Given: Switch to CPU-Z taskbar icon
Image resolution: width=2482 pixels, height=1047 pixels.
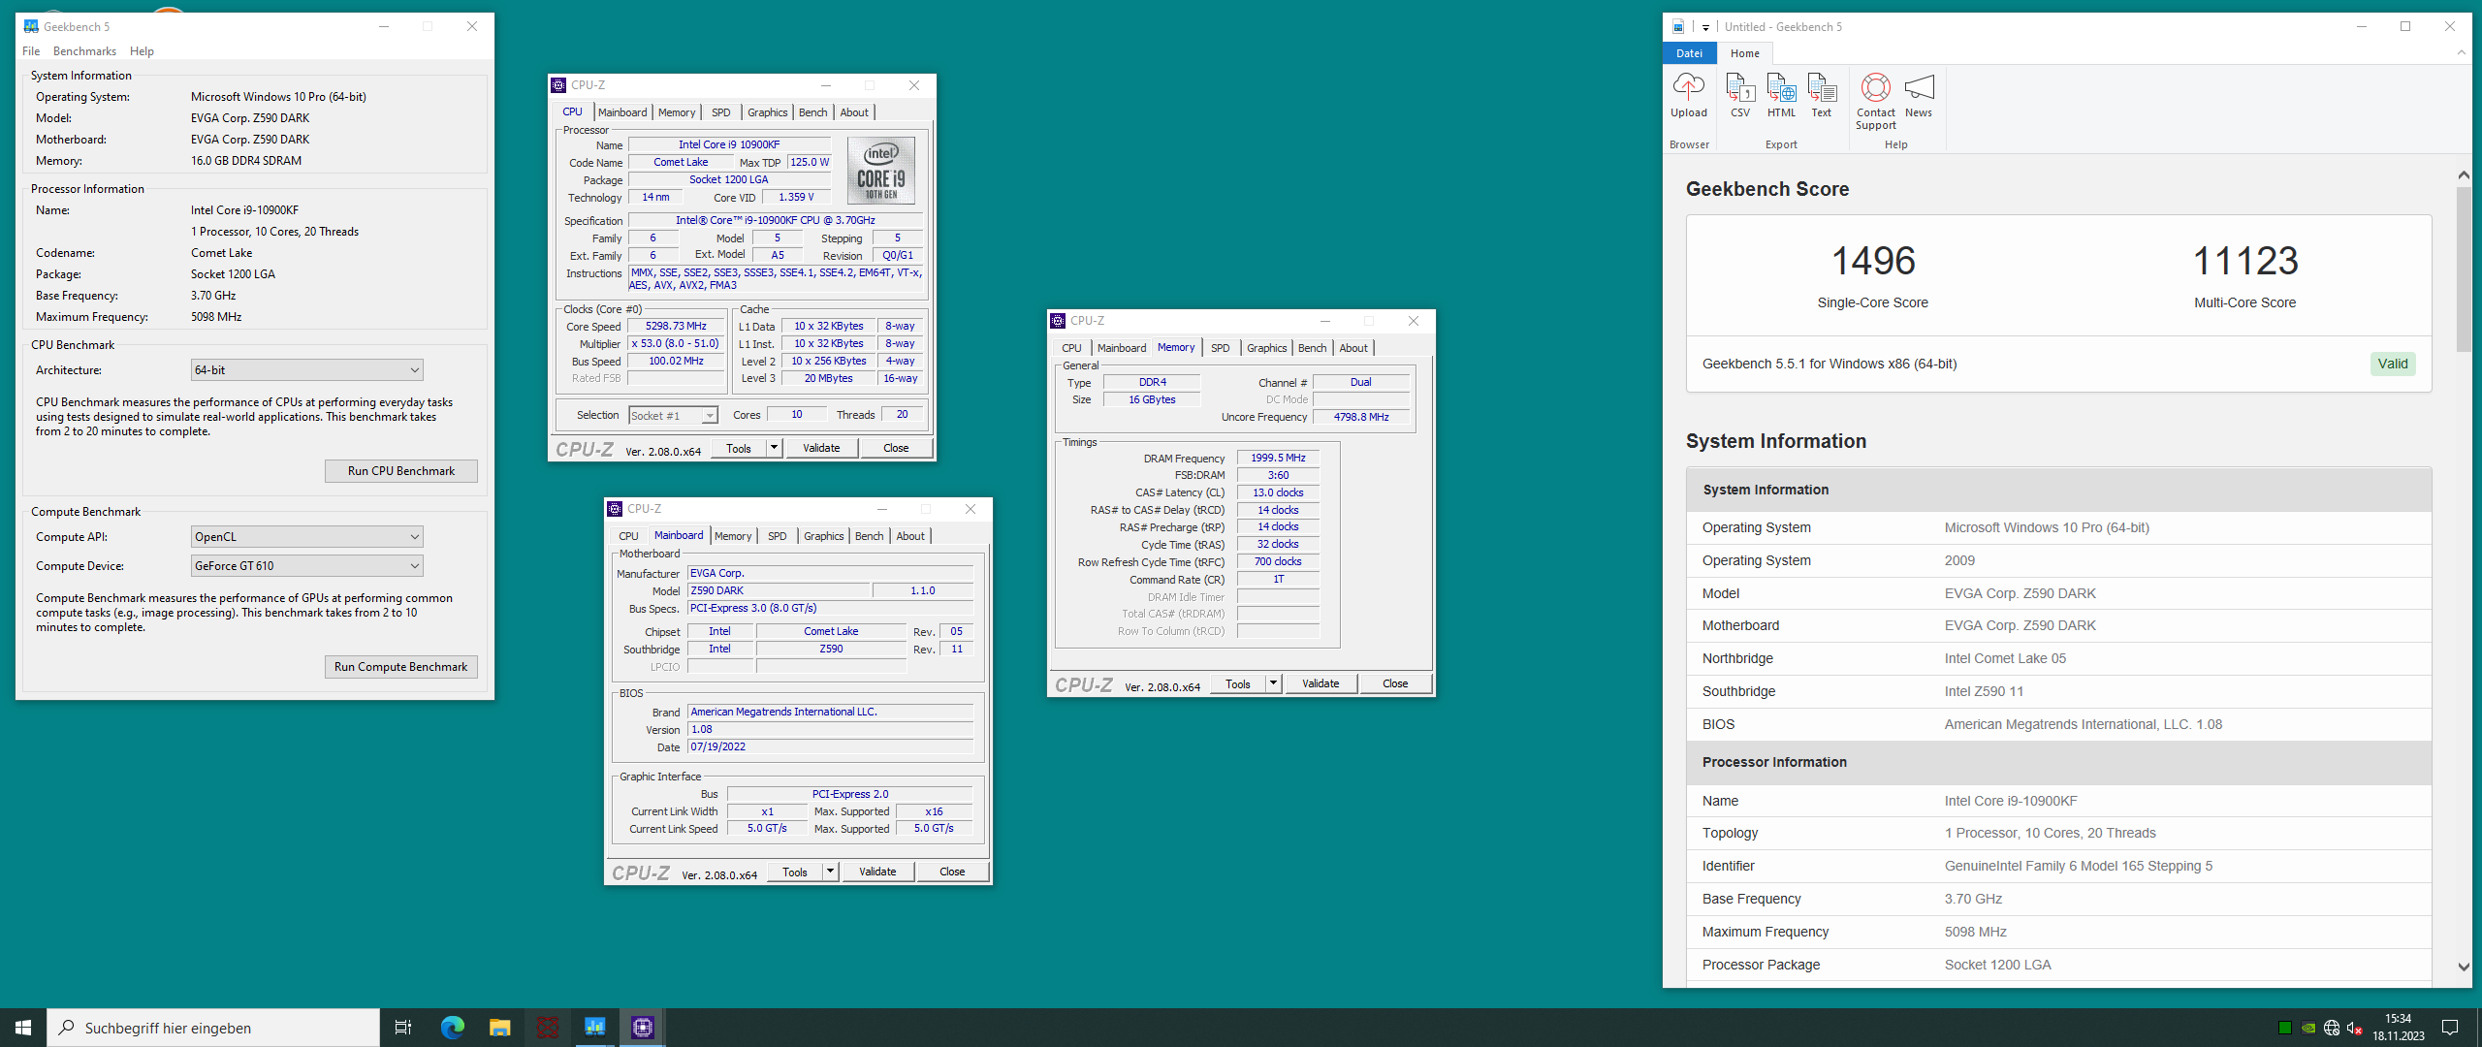Looking at the screenshot, I should point(642,1028).
